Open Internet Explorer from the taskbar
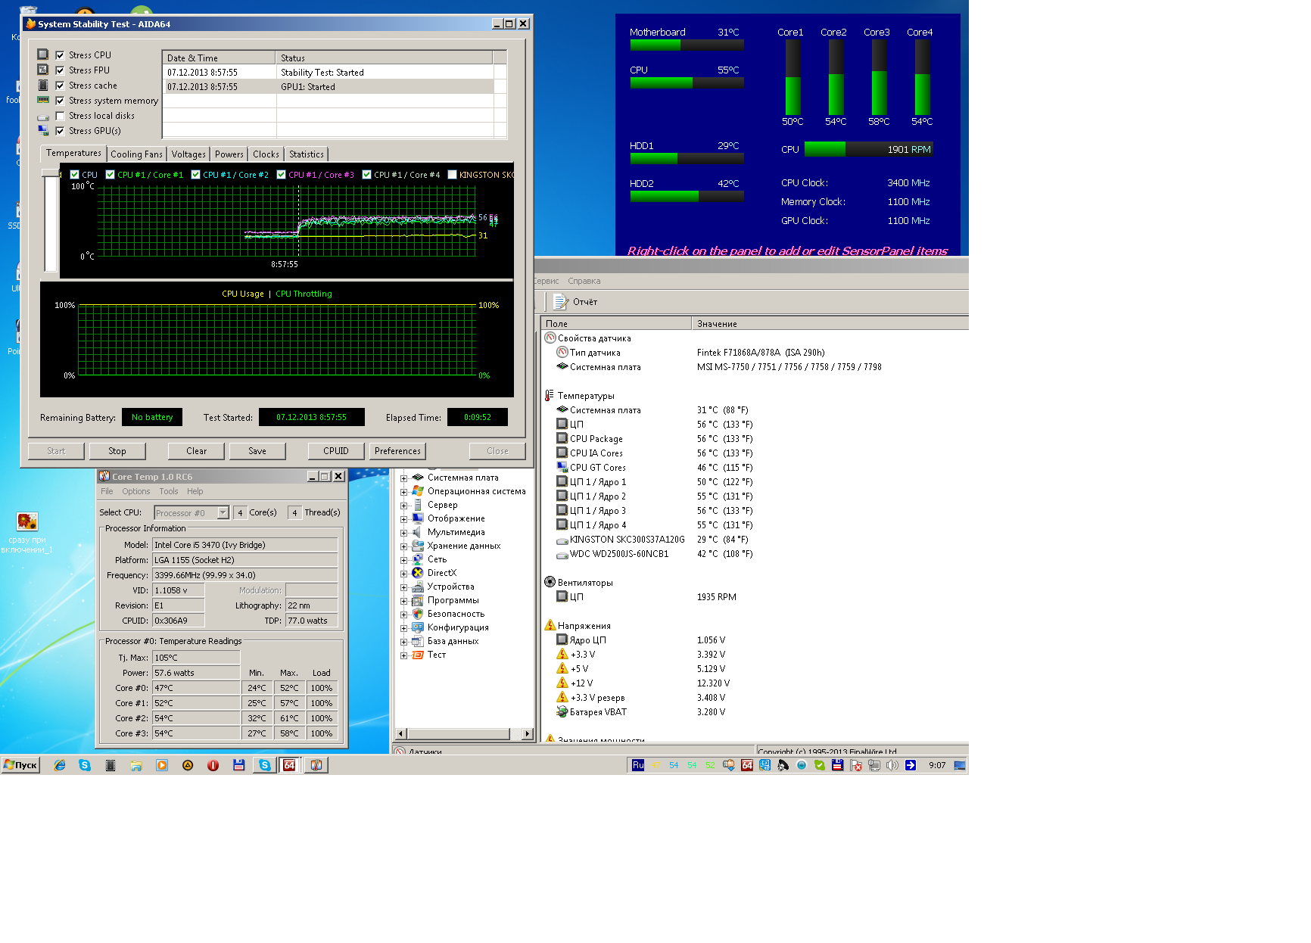This screenshot has width=1311, height=943. (60, 765)
